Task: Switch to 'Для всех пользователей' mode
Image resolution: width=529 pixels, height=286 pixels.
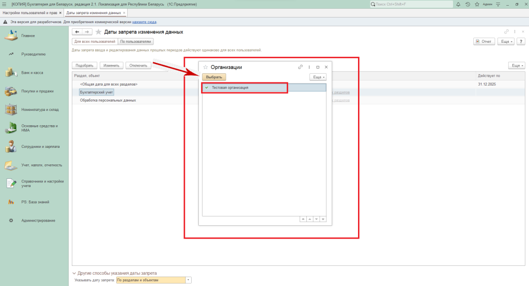Action: [95, 41]
